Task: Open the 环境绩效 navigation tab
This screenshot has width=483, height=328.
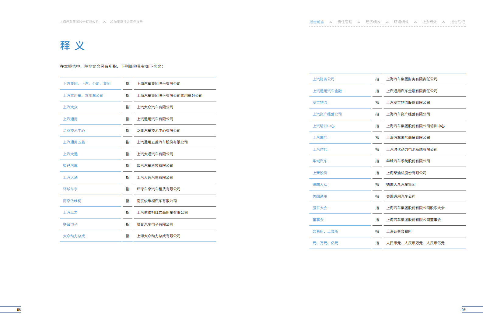Action: click(401, 22)
